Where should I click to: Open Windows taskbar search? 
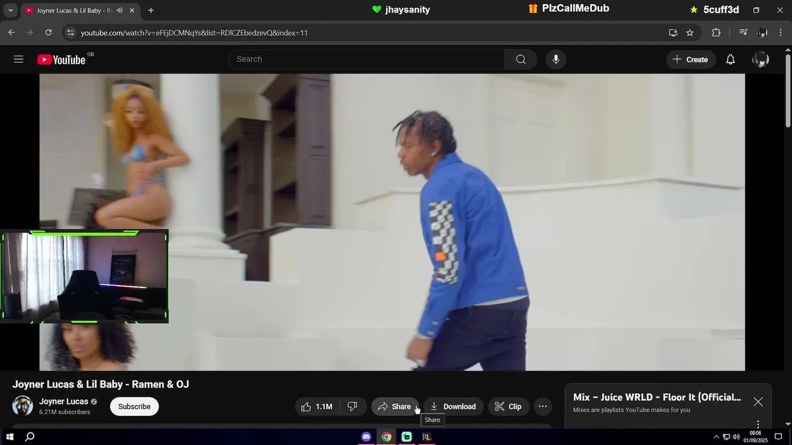click(x=29, y=437)
